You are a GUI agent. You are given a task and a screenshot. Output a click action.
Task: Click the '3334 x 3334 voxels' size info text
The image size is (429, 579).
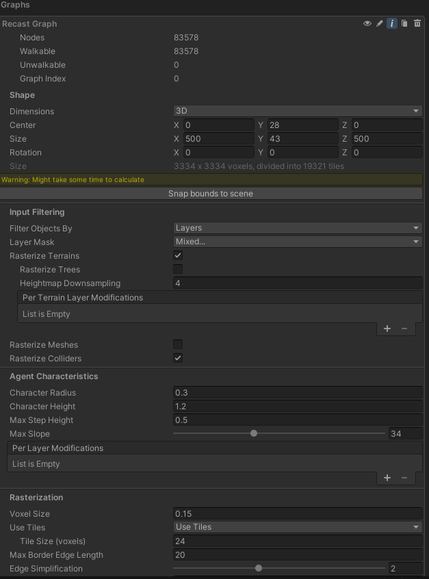click(259, 166)
